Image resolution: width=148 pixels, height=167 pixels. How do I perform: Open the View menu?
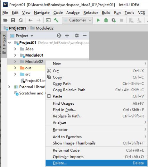(x=26, y=13)
